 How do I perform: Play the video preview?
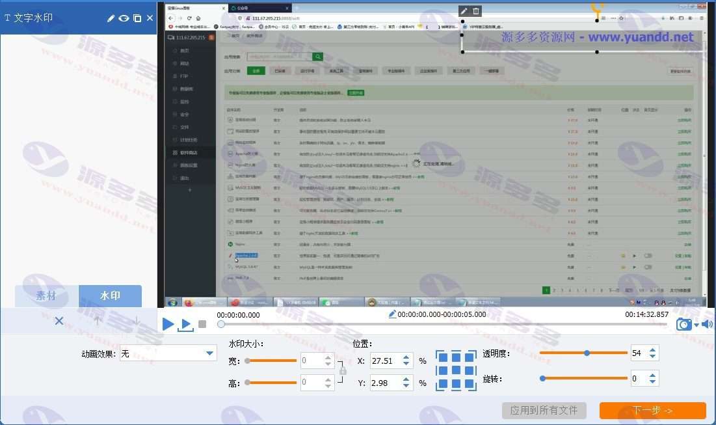(x=168, y=324)
